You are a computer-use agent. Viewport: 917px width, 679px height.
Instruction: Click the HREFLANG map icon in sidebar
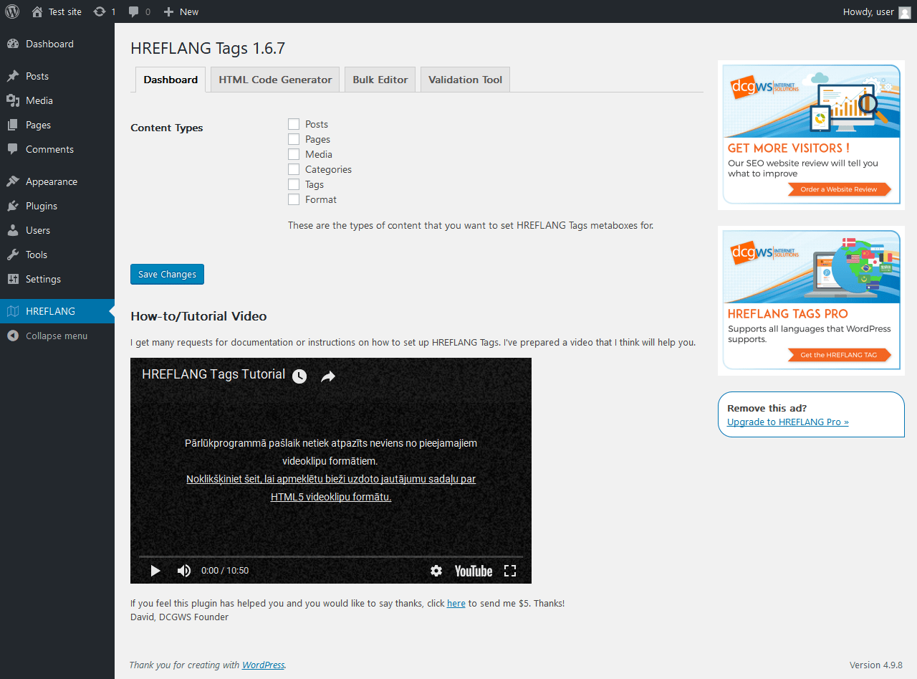coord(13,311)
